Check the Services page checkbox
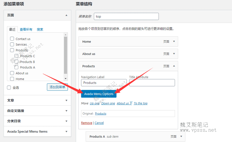The height and width of the screenshot is (142, 232). click(x=12, y=44)
